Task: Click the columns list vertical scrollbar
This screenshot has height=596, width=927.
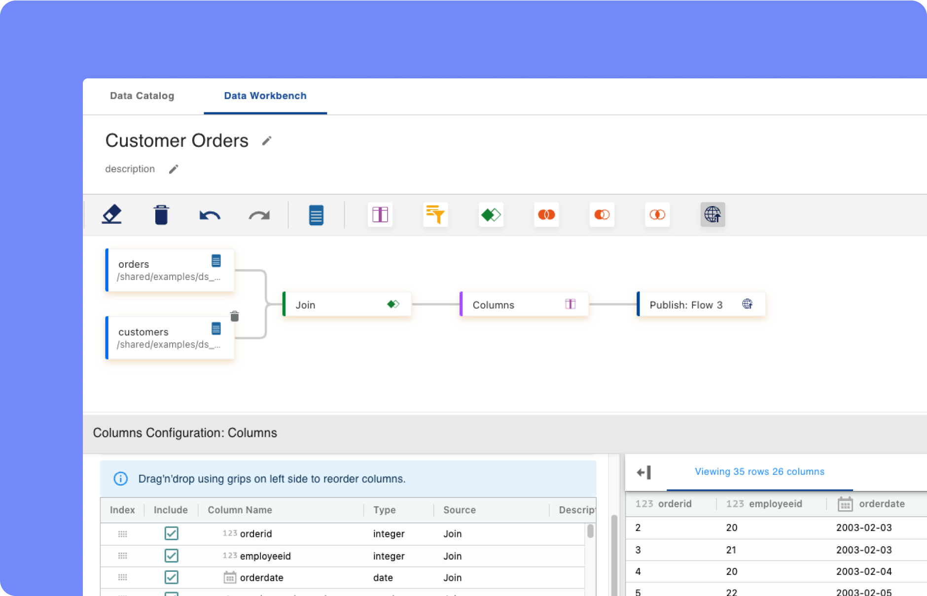Action: (590, 531)
